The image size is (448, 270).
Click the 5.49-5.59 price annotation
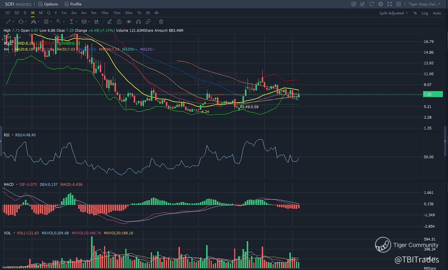[x=250, y=107]
